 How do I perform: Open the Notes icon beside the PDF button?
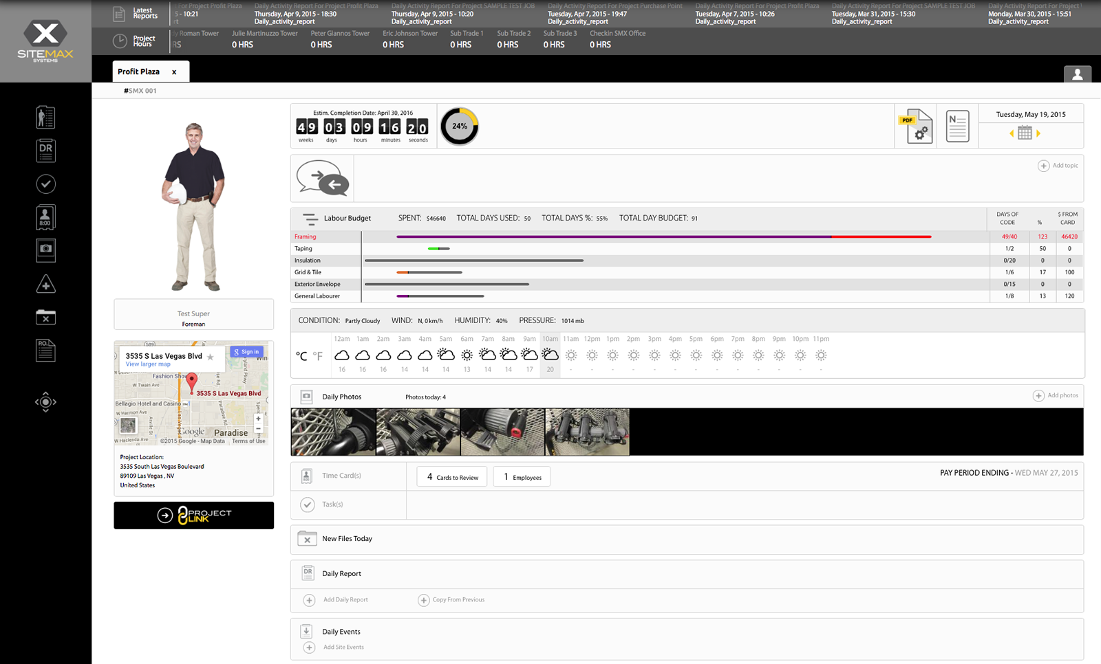click(x=957, y=126)
